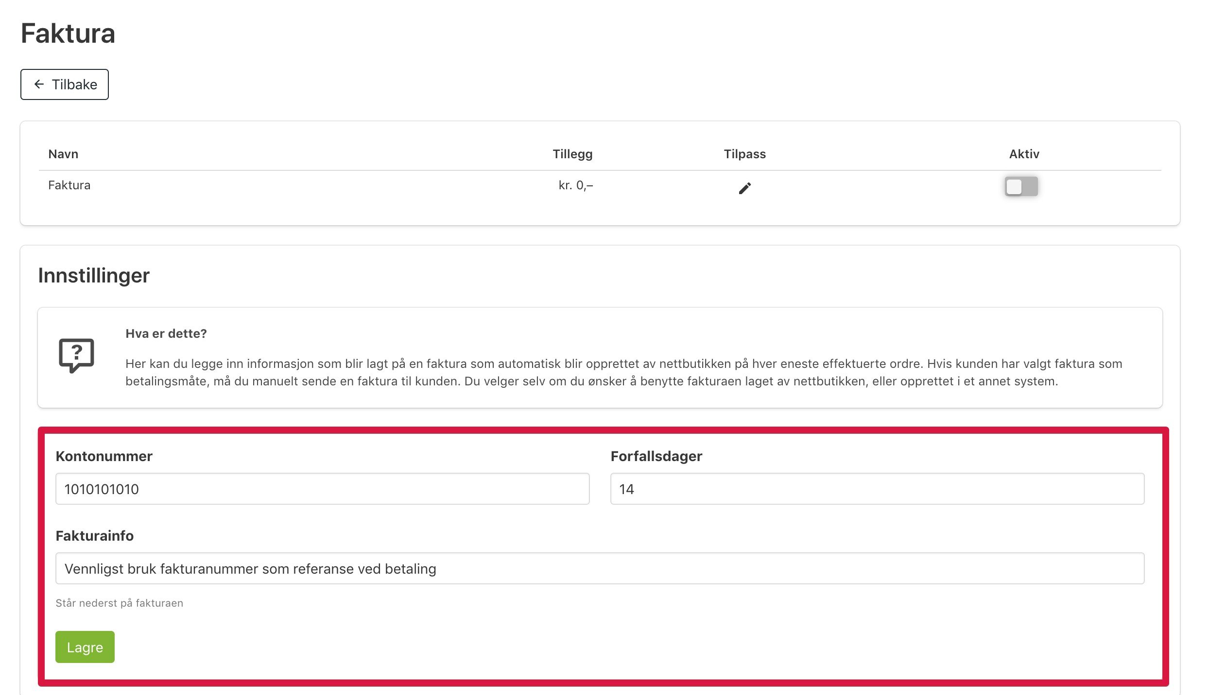Image resolution: width=1209 pixels, height=695 pixels.
Task: Go back with the Tilbake button
Action: pos(65,84)
